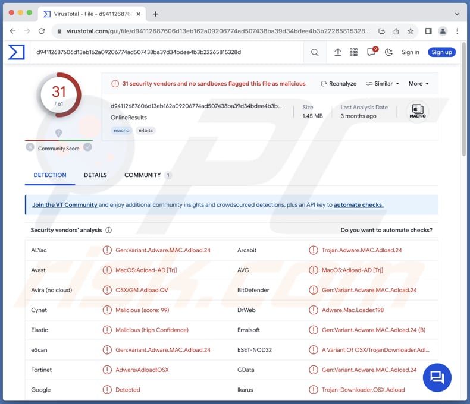The image size is (470, 404).
Task: Click the GData vendor name
Action: pos(246,370)
